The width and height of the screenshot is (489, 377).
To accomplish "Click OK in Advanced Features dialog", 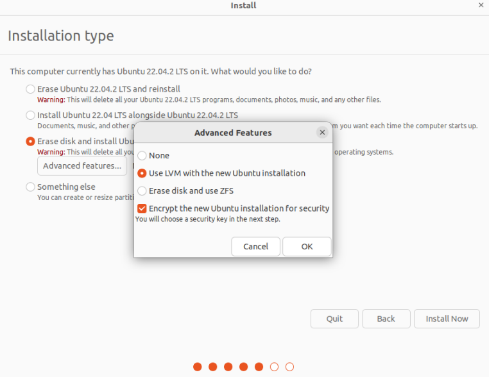I will click(307, 246).
